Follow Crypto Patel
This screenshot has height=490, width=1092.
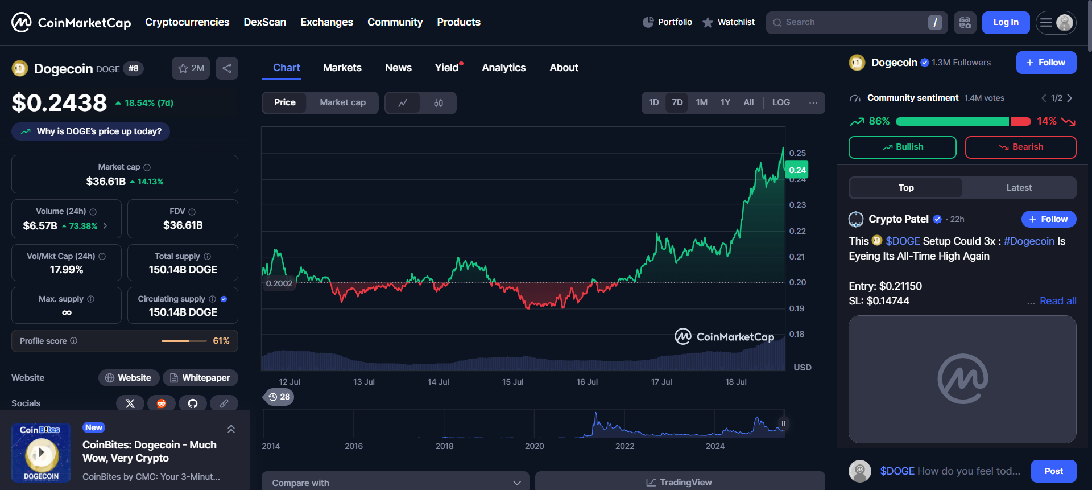pyautogui.click(x=1049, y=219)
